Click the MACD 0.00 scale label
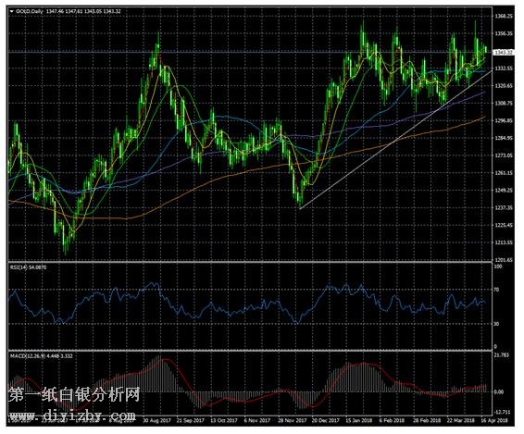 pyautogui.click(x=499, y=392)
